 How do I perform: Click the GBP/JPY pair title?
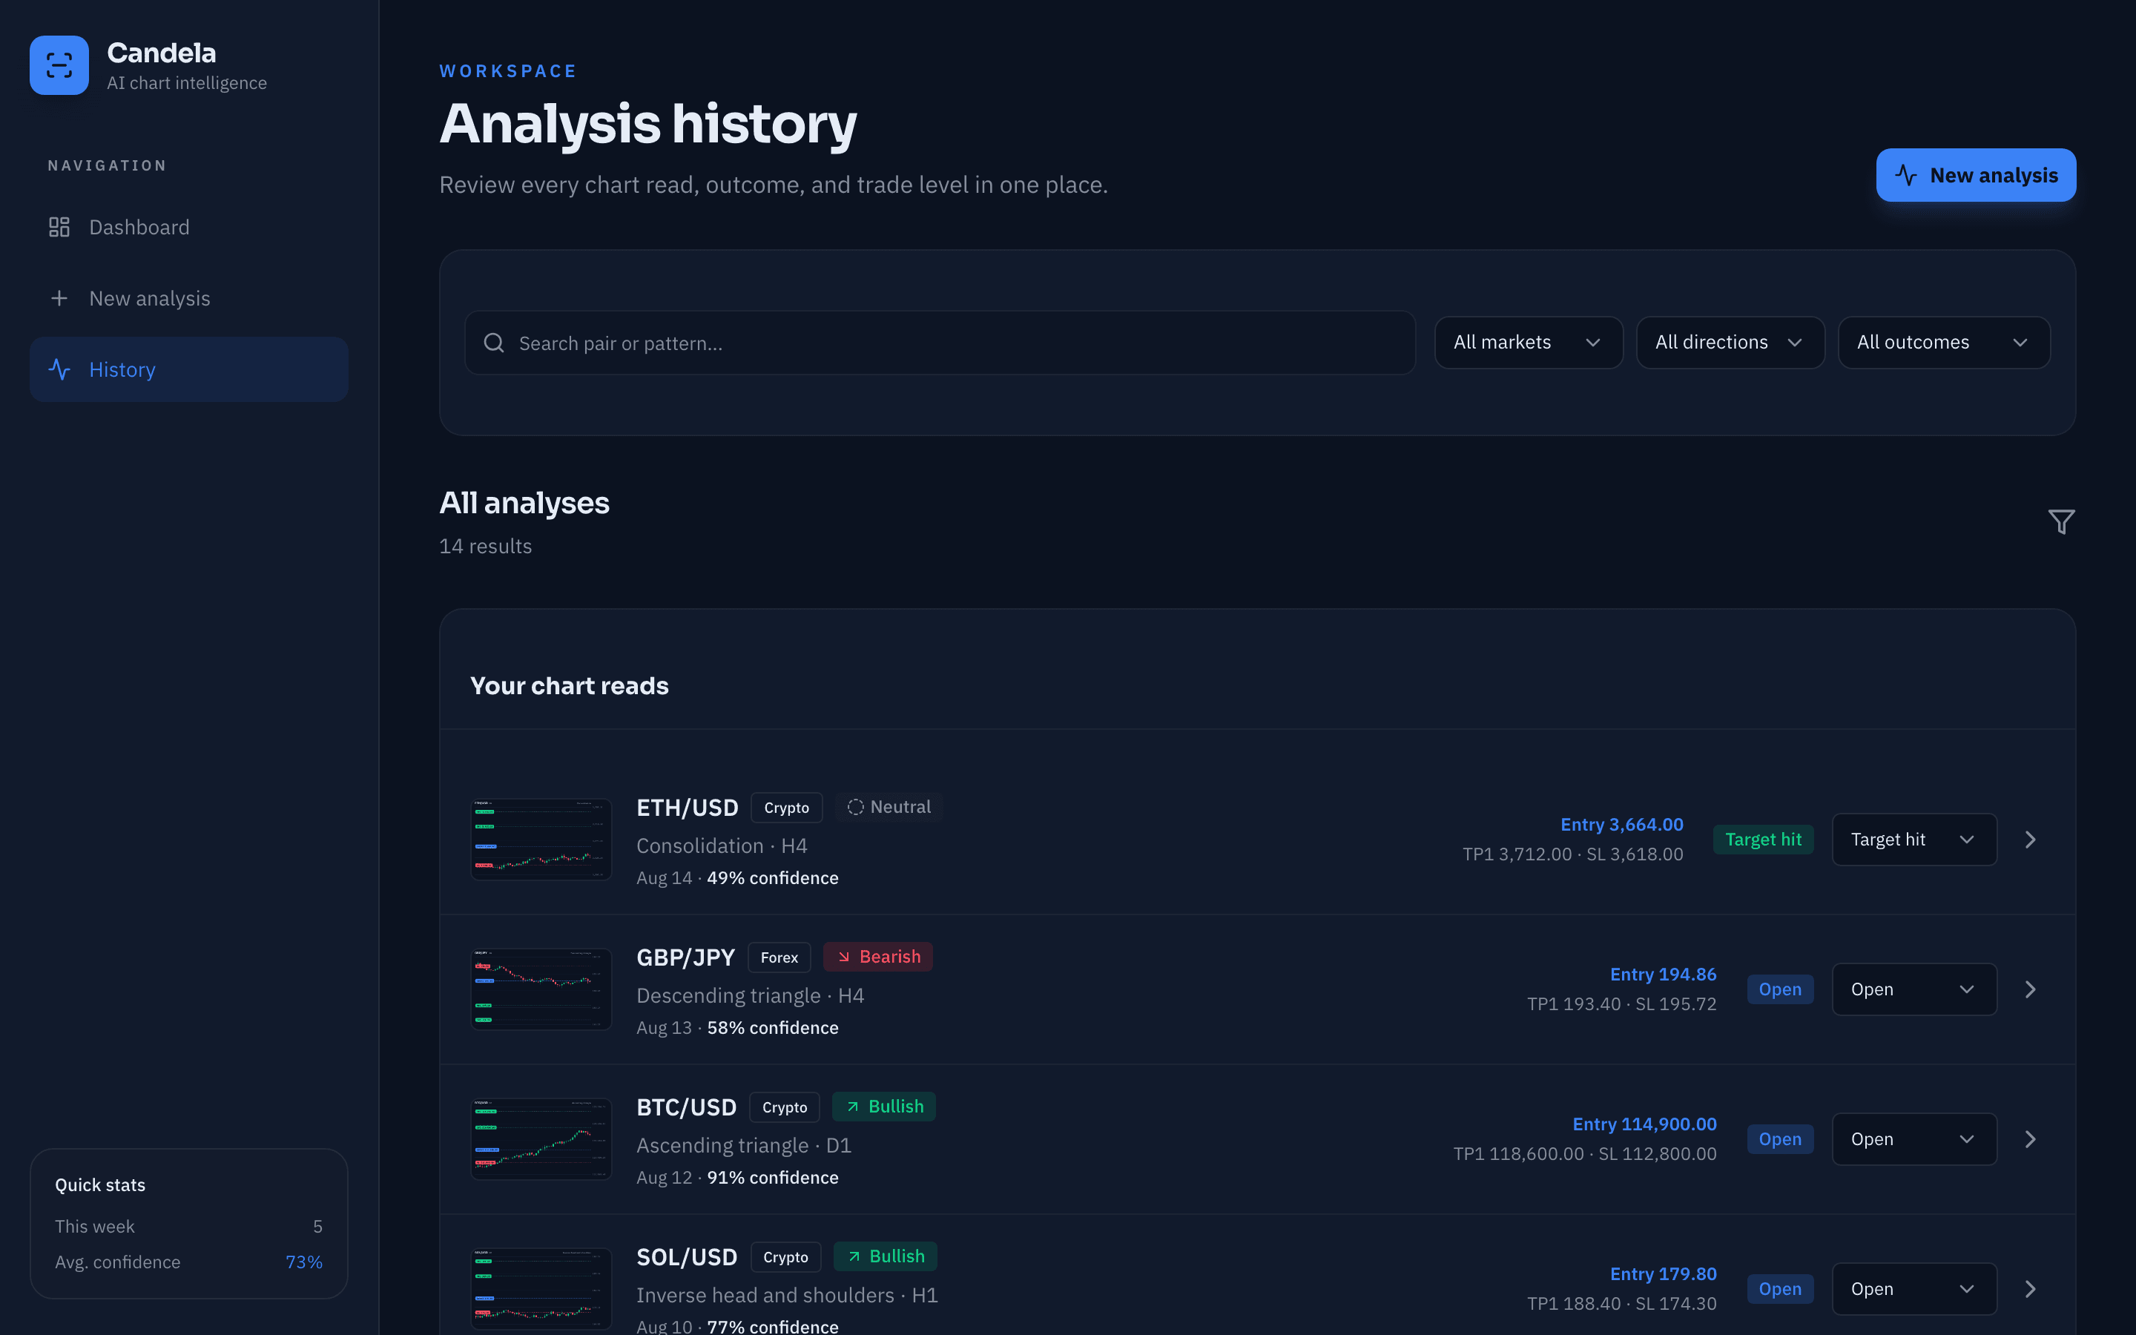click(x=686, y=957)
